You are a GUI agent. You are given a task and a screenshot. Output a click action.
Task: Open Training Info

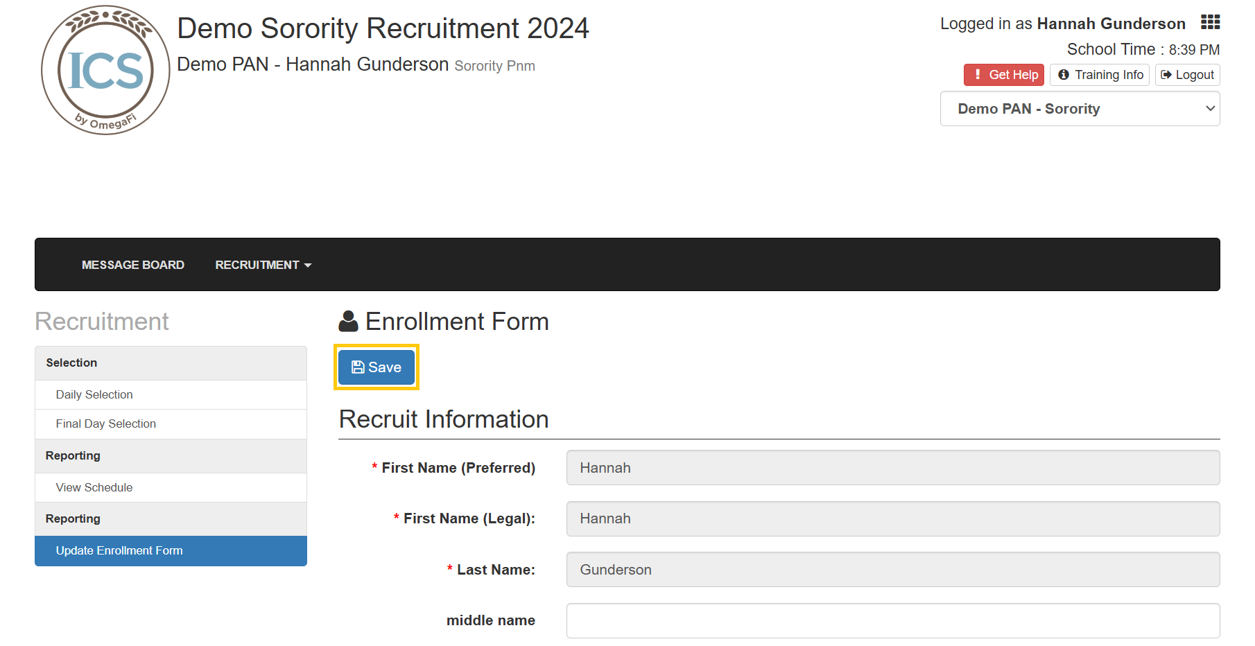coord(1100,75)
